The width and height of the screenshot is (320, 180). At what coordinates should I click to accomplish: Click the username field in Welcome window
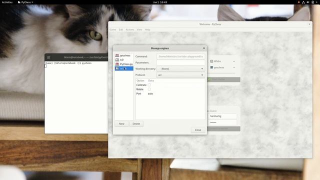[x=222, y=116]
